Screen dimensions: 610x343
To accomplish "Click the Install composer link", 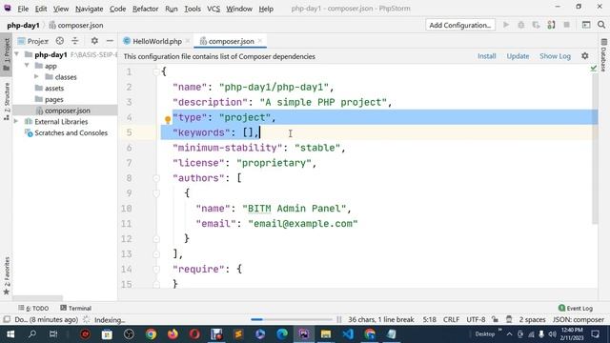I will 487,56.
